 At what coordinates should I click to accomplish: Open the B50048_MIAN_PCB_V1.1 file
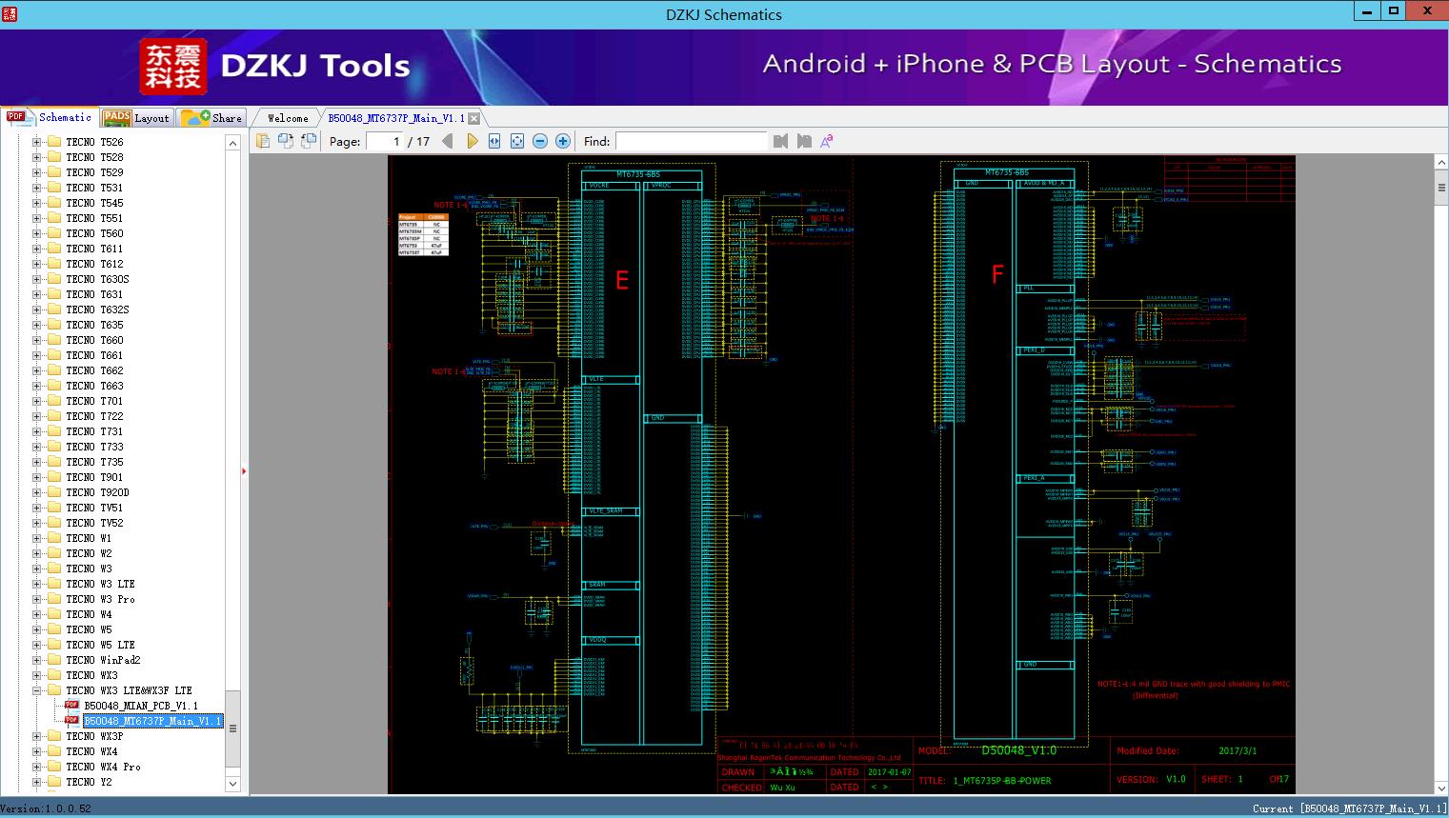[x=140, y=706]
